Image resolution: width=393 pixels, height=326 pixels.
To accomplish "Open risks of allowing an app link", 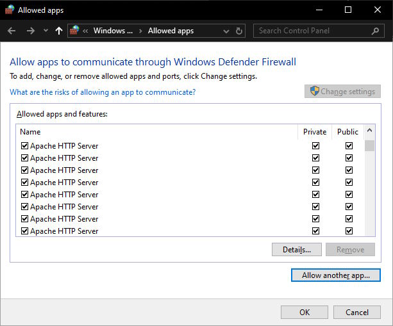I will [103, 92].
